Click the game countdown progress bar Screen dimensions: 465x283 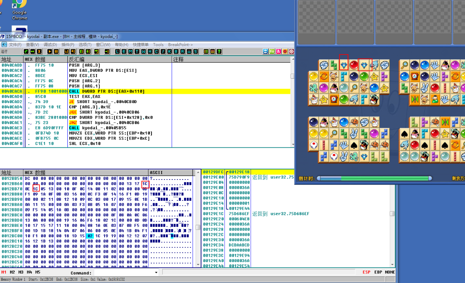[374, 178]
